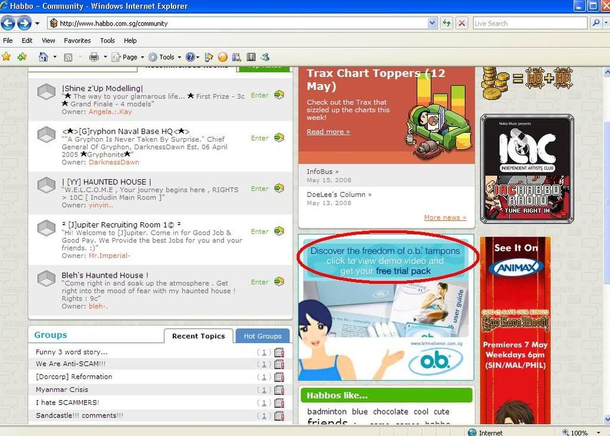Expand the address bar URL history dropdown

[x=432, y=23]
